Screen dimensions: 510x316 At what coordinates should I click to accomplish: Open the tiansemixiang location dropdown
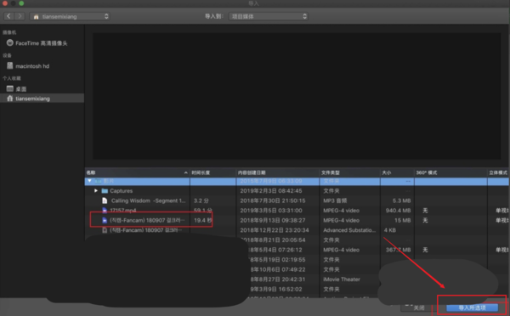pos(70,16)
